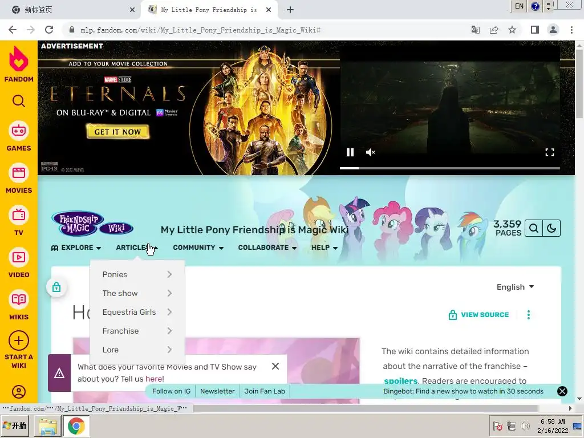Close the My Little Pony tab

(x=269, y=10)
